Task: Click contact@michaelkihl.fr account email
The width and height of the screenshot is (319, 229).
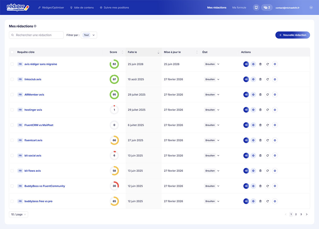Action: (x=287, y=8)
